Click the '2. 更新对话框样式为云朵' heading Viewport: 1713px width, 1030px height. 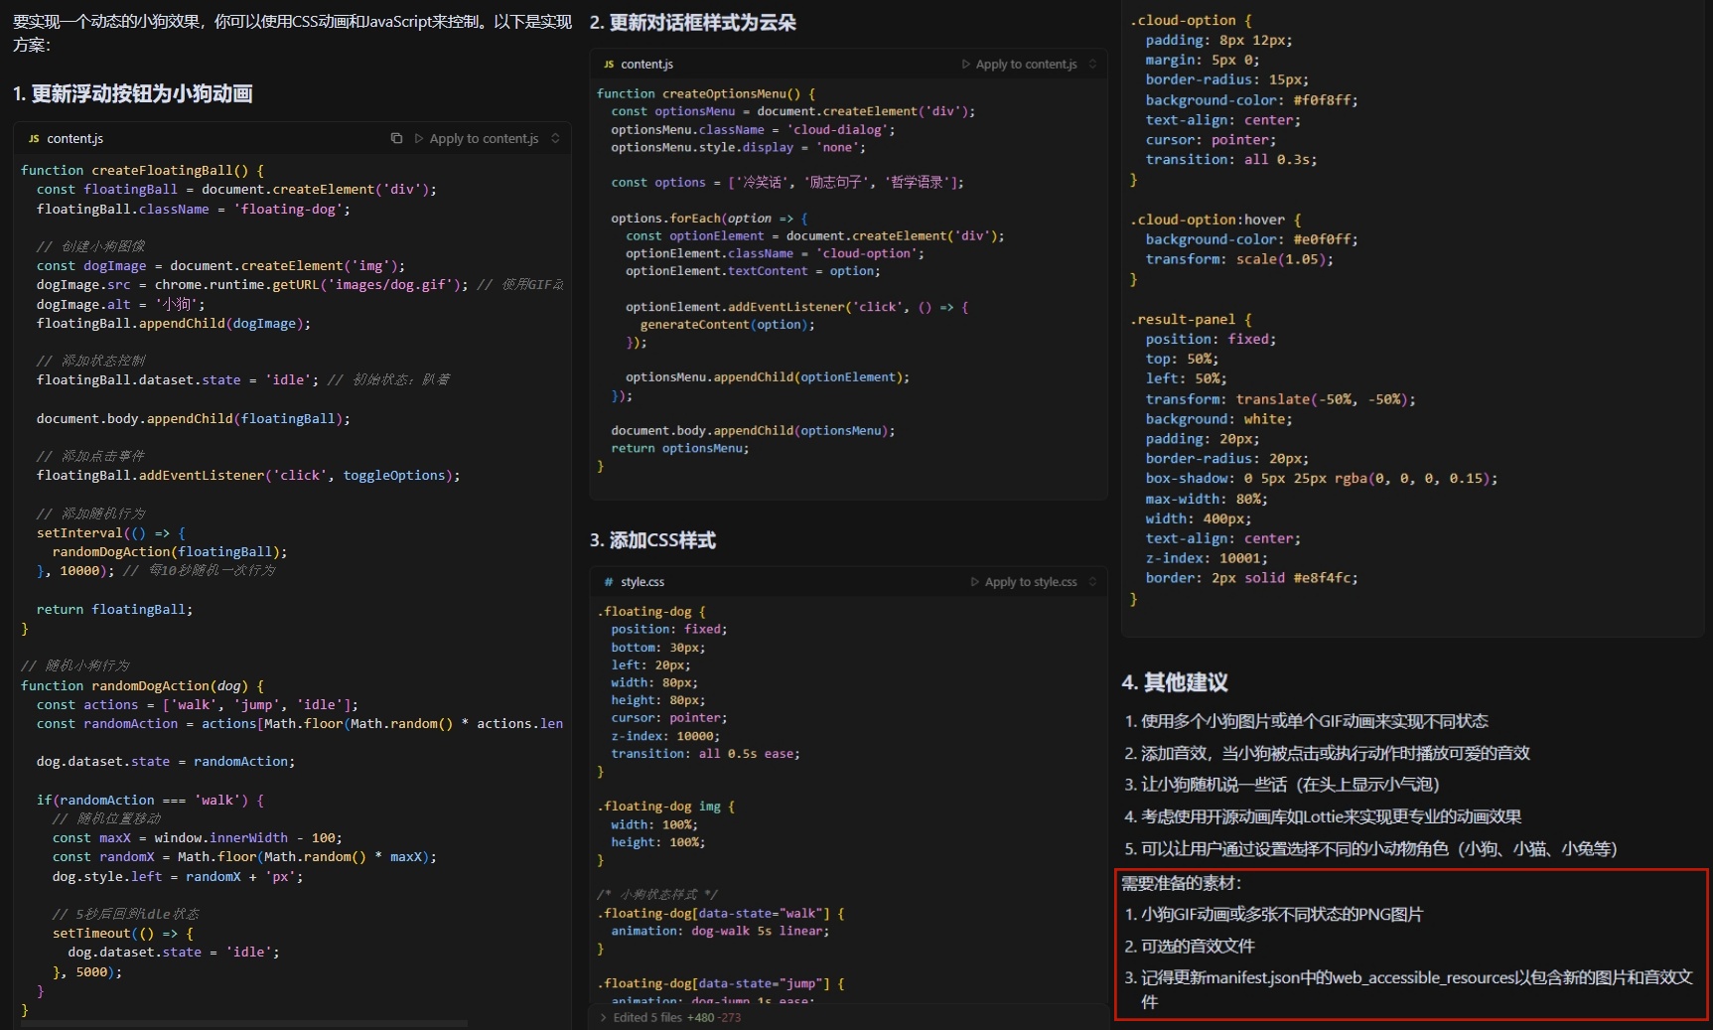[693, 23]
